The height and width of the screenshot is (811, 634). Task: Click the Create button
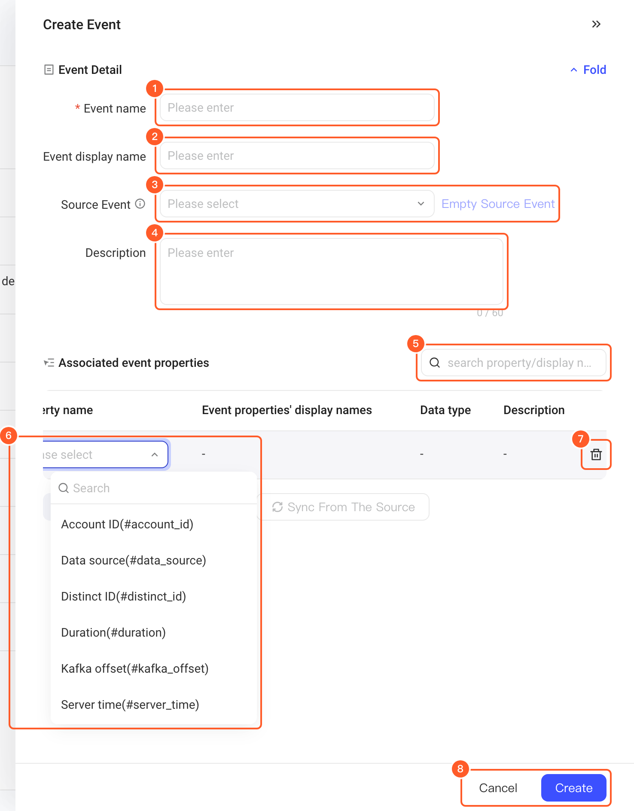point(574,788)
